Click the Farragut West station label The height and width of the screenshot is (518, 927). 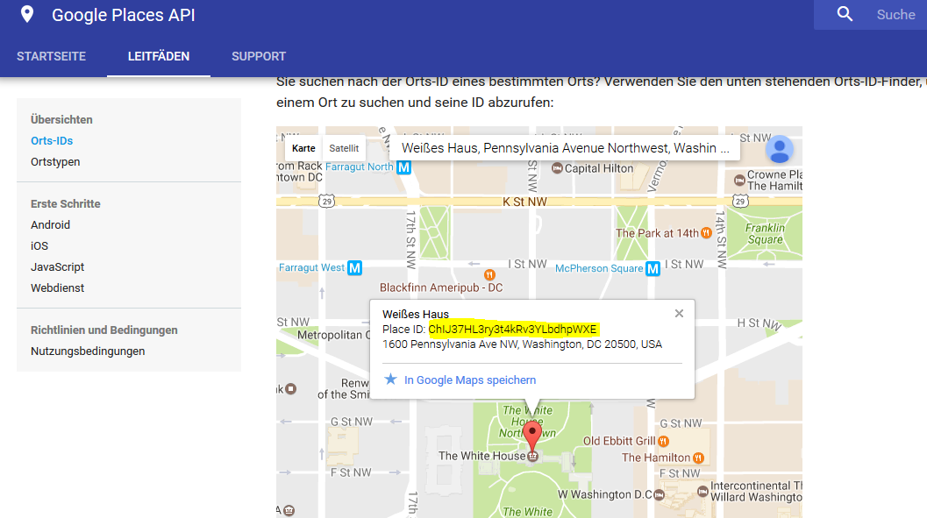[311, 267]
